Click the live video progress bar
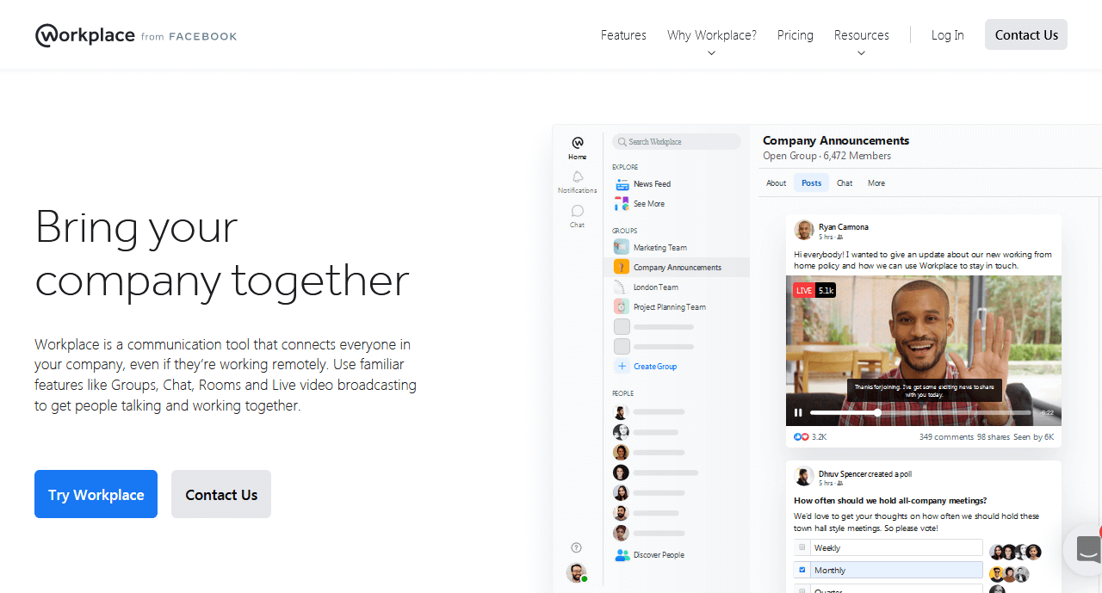1102x593 pixels. (x=920, y=413)
